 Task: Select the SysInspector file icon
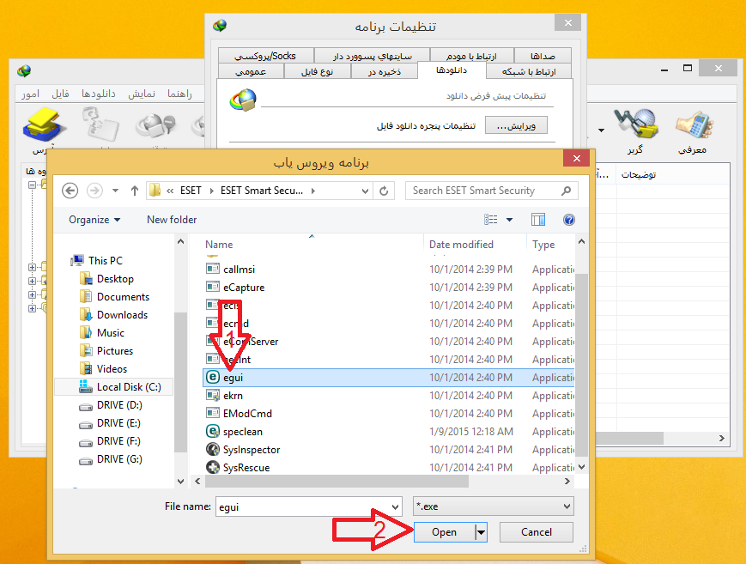point(213,449)
